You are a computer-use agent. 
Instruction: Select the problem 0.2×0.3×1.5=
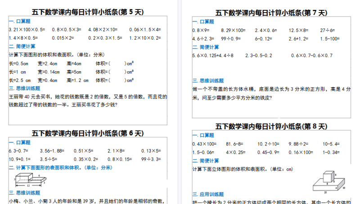[x=105, y=38]
